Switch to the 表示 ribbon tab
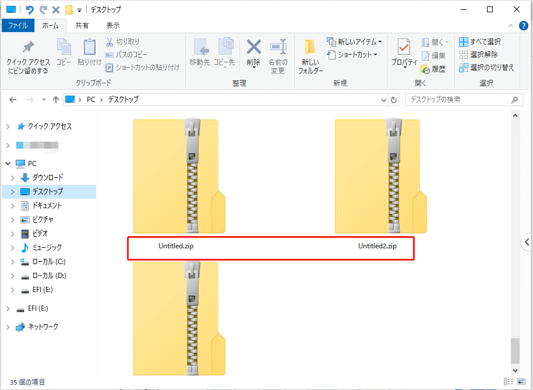This screenshot has height=390, width=533. click(113, 26)
